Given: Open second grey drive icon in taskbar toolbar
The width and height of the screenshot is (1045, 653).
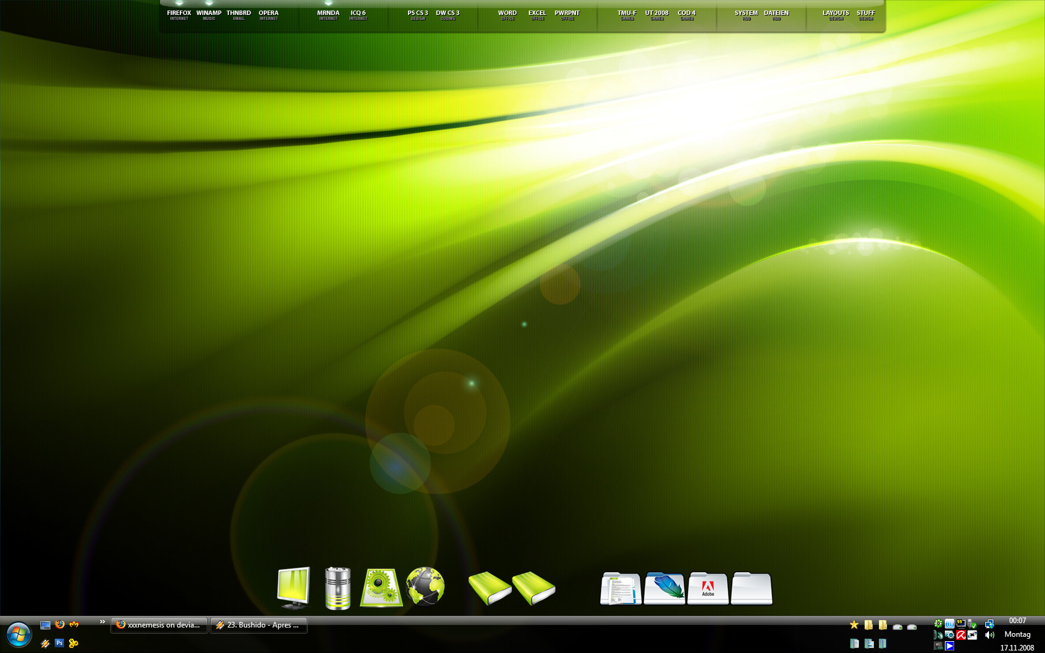Looking at the screenshot, I should coord(912,627).
